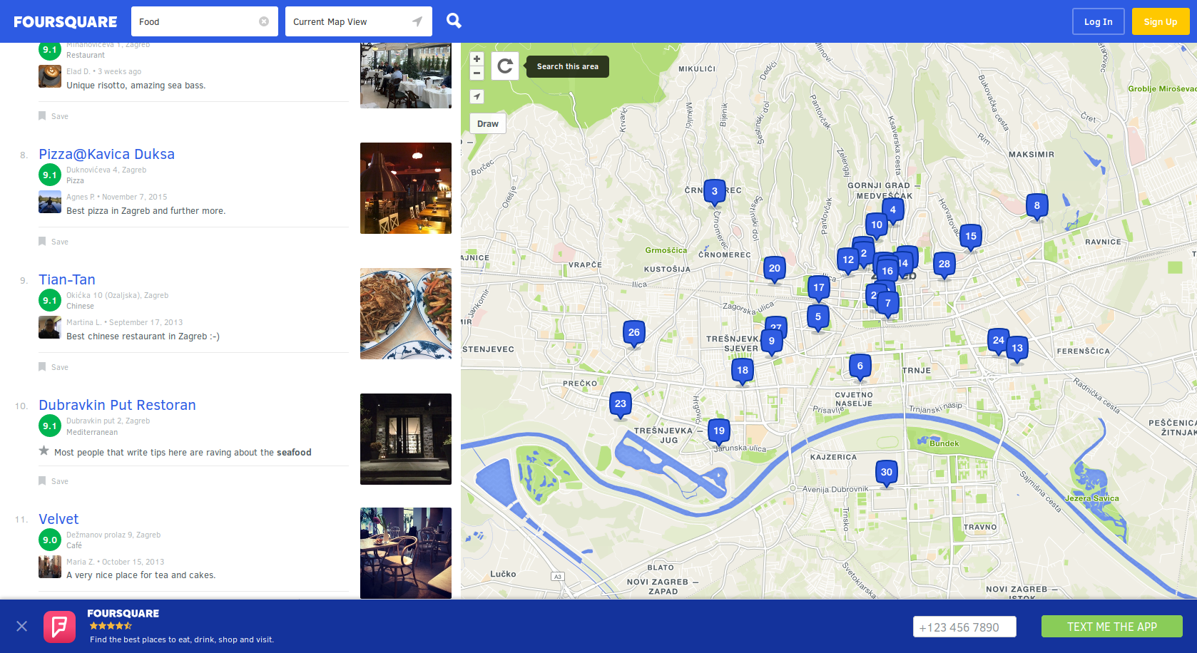Select map pin number 26
This screenshot has width=1197, height=653.
pyautogui.click(x=634, y=333)
